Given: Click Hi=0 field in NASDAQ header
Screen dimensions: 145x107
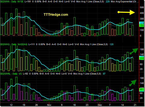Looking at the screenshot, I should (x=65, y=44).
